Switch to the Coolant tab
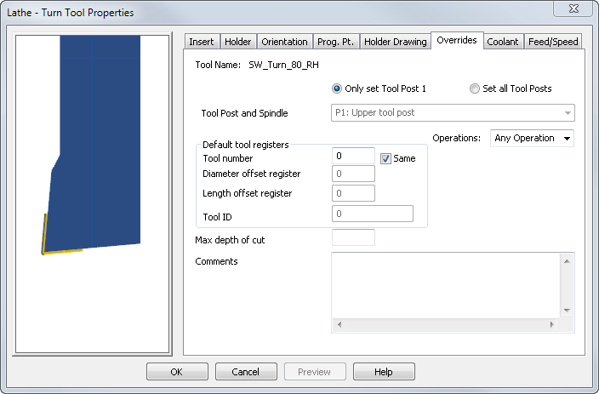 [502, 42]
